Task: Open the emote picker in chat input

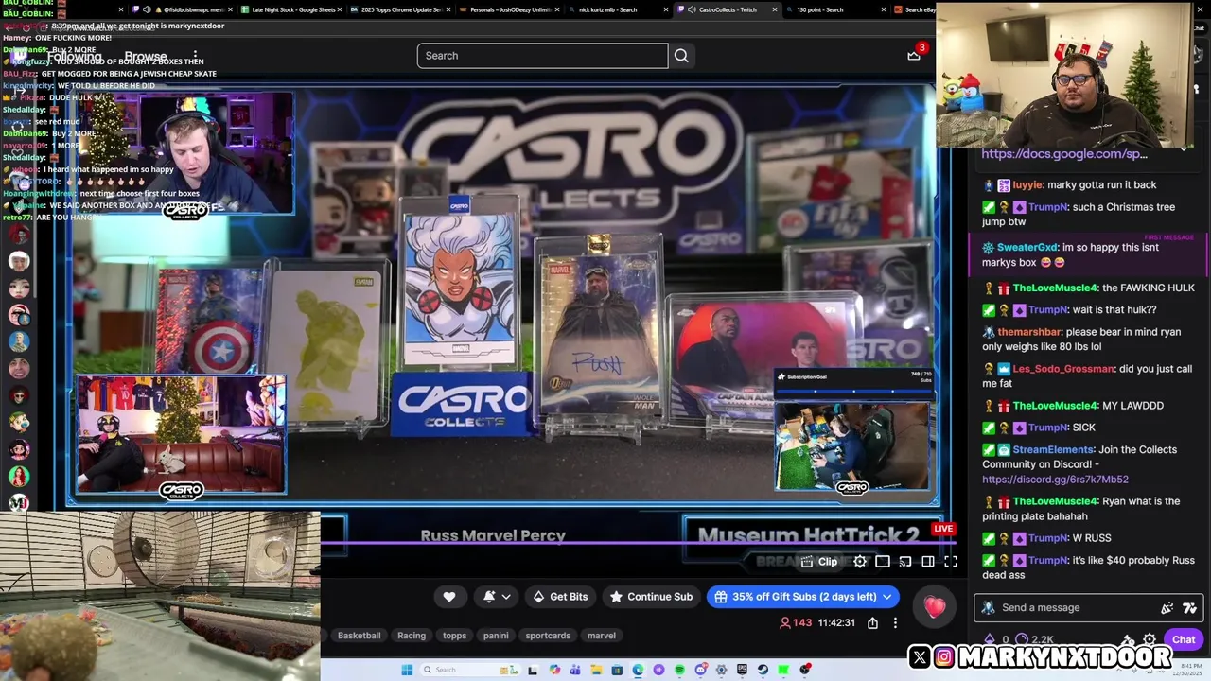Action: 1189,608
